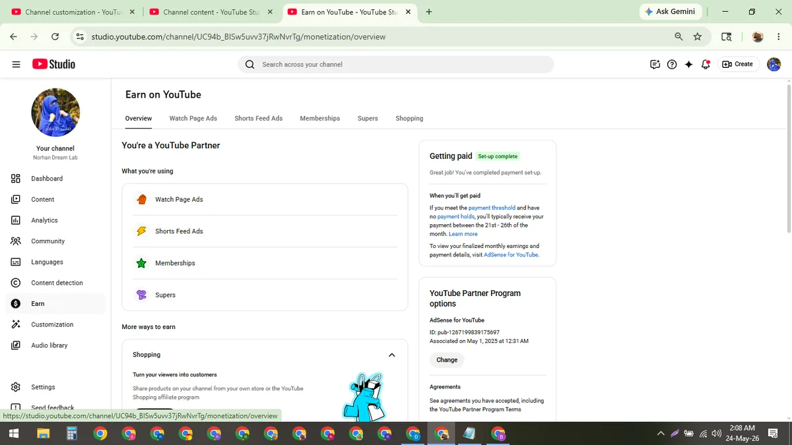The image size is (792, 445).
Task: Open the notifications bell
Action: [706, 64]
